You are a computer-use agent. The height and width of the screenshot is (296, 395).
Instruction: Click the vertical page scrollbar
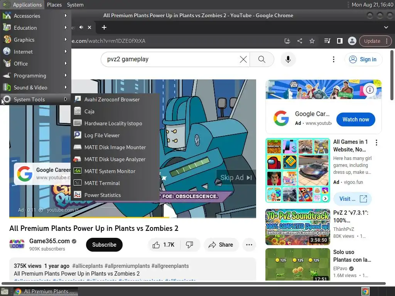pos(392,76)
